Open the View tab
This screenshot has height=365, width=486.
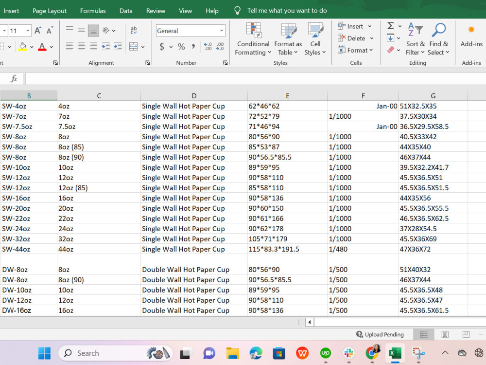185,11
